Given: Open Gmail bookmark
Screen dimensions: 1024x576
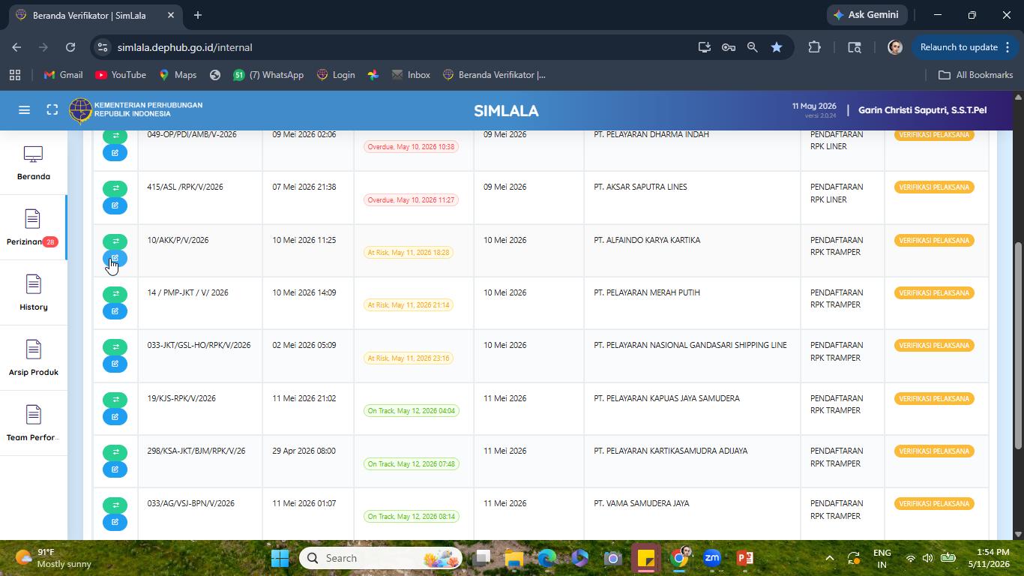Looking at the screenshot, I should 64,75.
